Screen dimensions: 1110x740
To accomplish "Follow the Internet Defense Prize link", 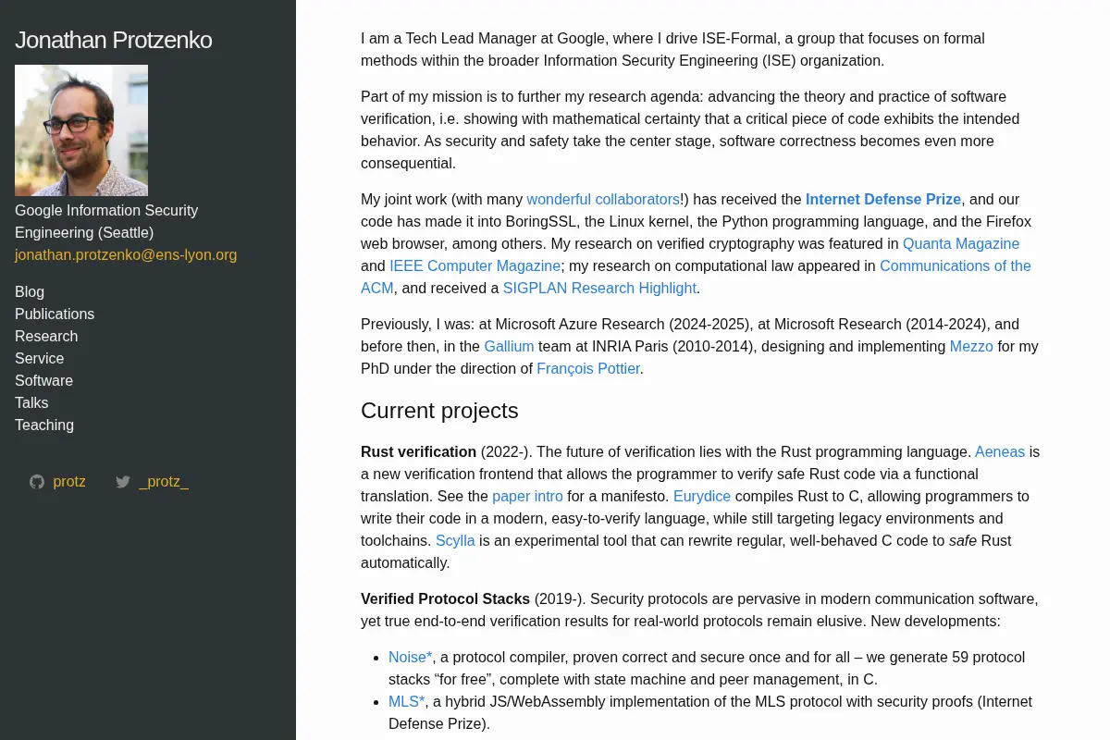I will [x=883, y=199].
